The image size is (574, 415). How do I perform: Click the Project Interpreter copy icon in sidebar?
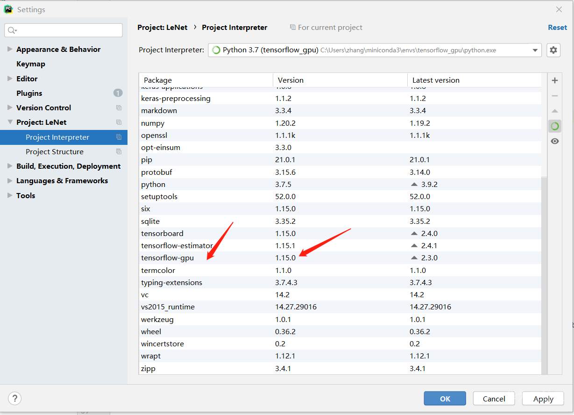pyautogui.click(x=119, y=137)
